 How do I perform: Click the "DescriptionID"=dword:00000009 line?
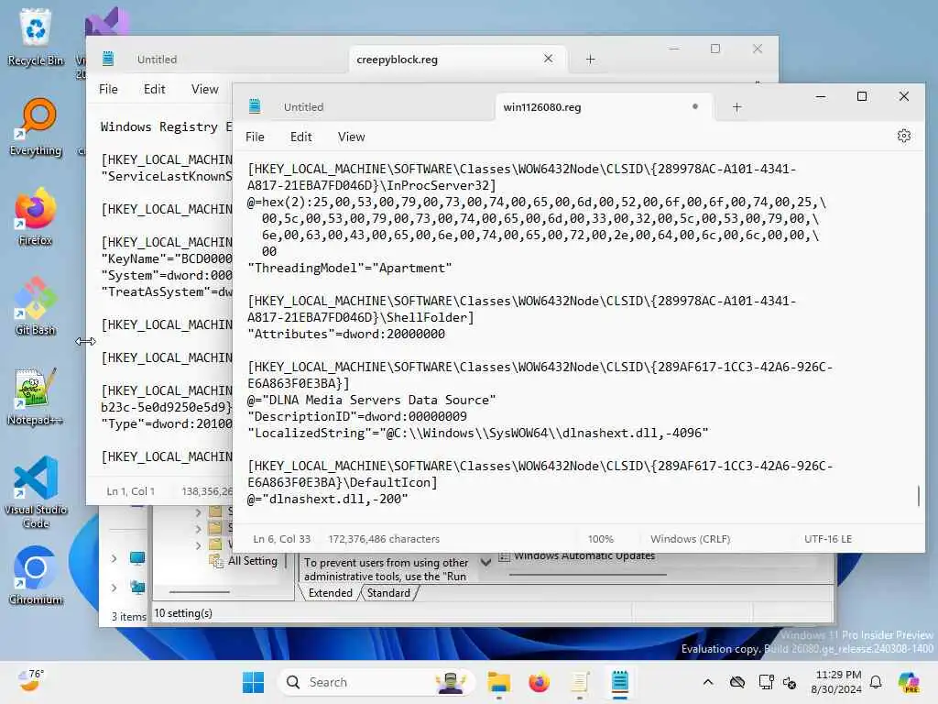pyautogui.click(x=357, y=417)
